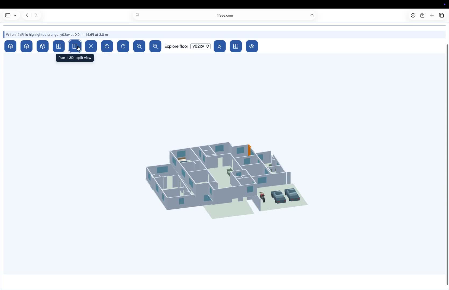Viewport: 449px width, 290px height.
Task: Open the page settings icon in address bar
Action: [x=137, y=15]
